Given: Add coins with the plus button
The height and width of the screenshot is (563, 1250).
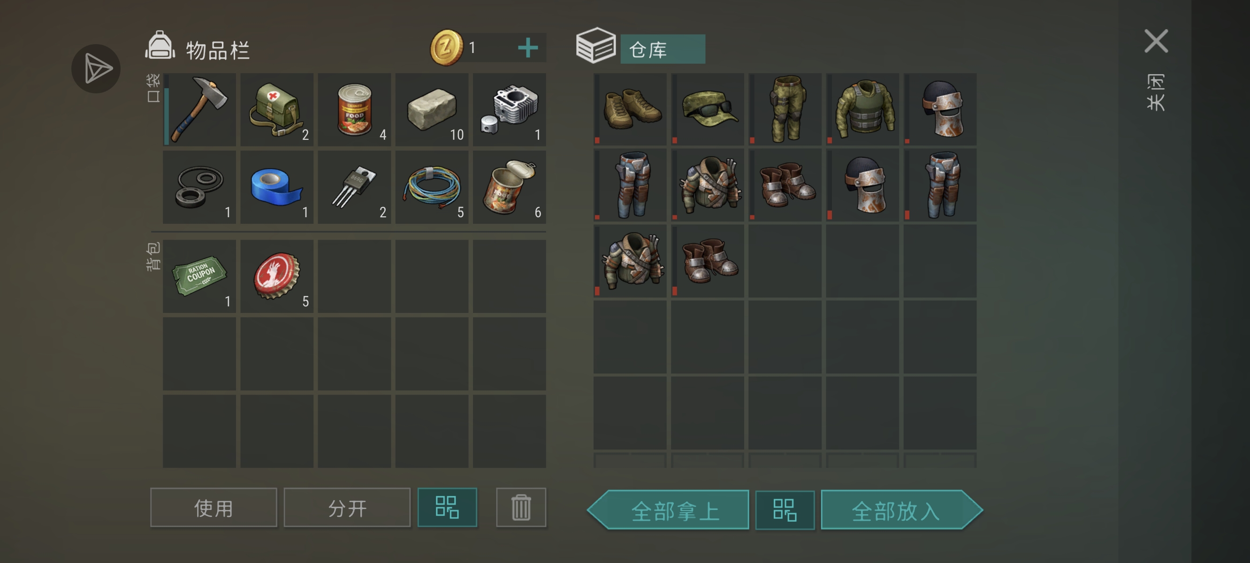Looking at the screenshot, I should (528, 47).
